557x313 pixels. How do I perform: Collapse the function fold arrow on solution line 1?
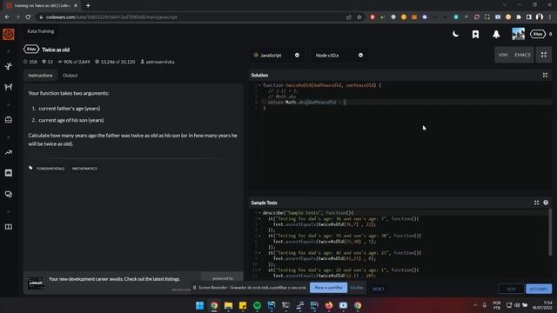click(259, 85)
